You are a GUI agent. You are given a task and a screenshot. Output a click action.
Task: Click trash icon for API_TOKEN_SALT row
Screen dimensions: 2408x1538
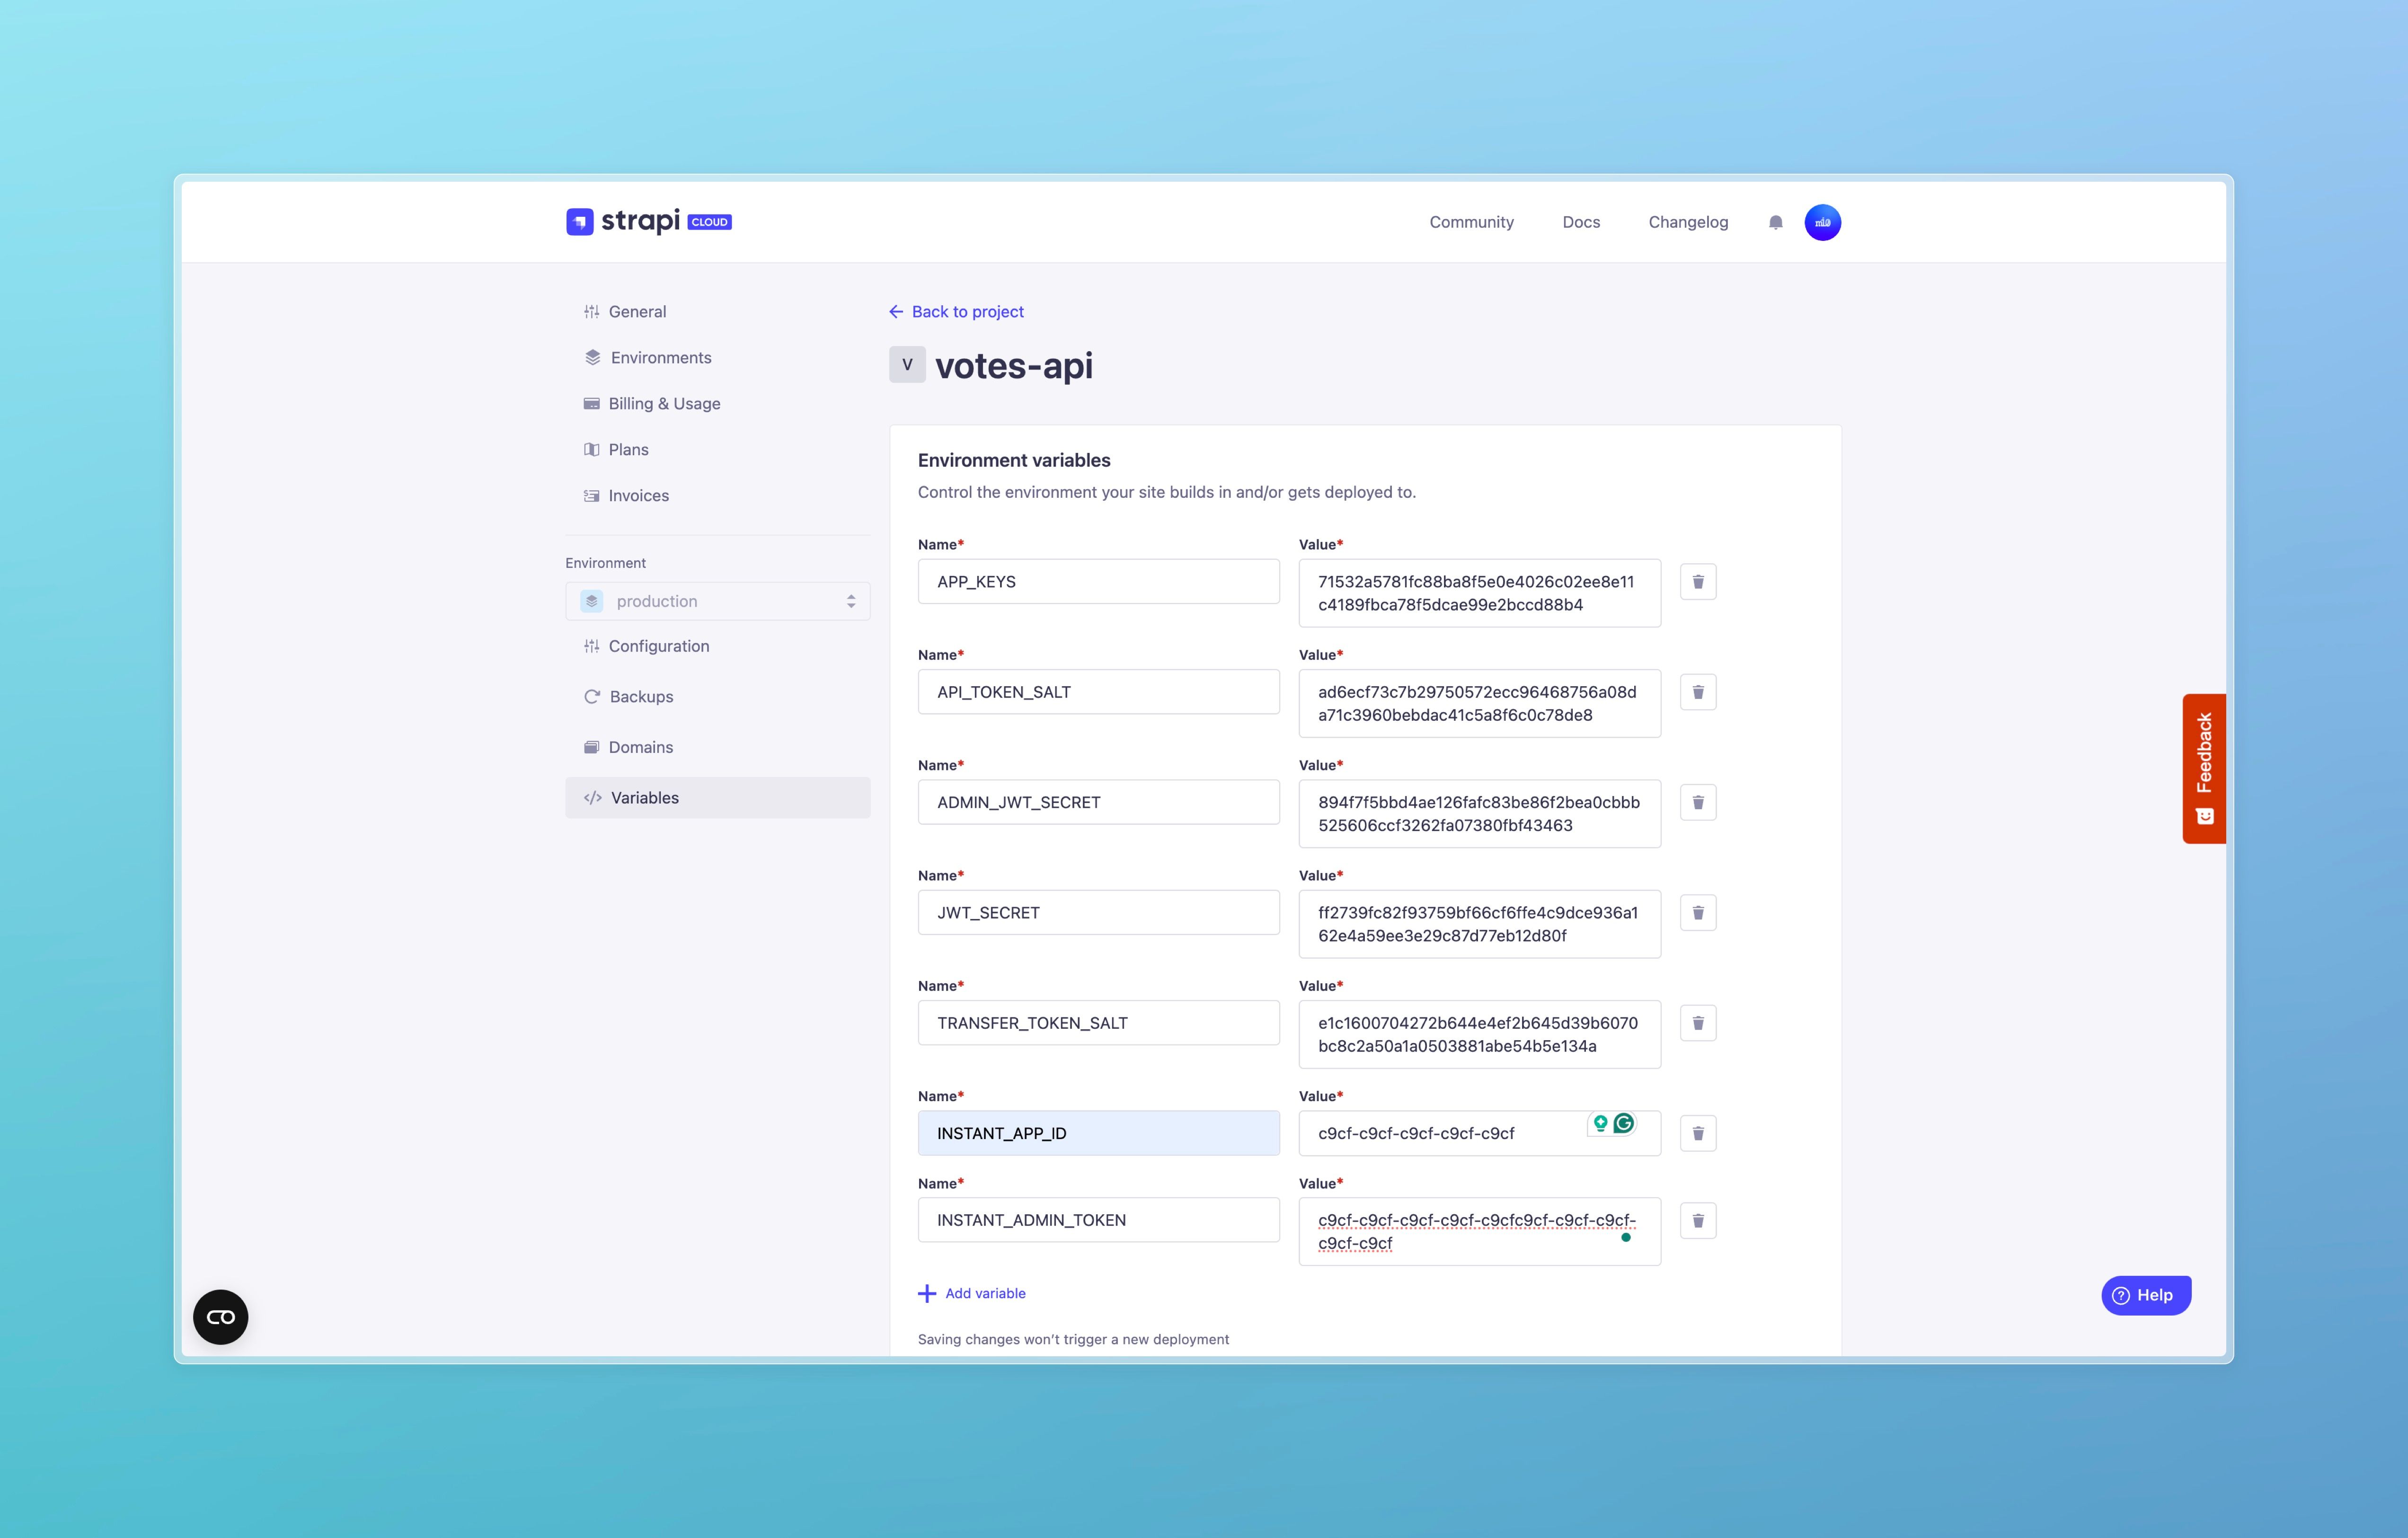1697,692
